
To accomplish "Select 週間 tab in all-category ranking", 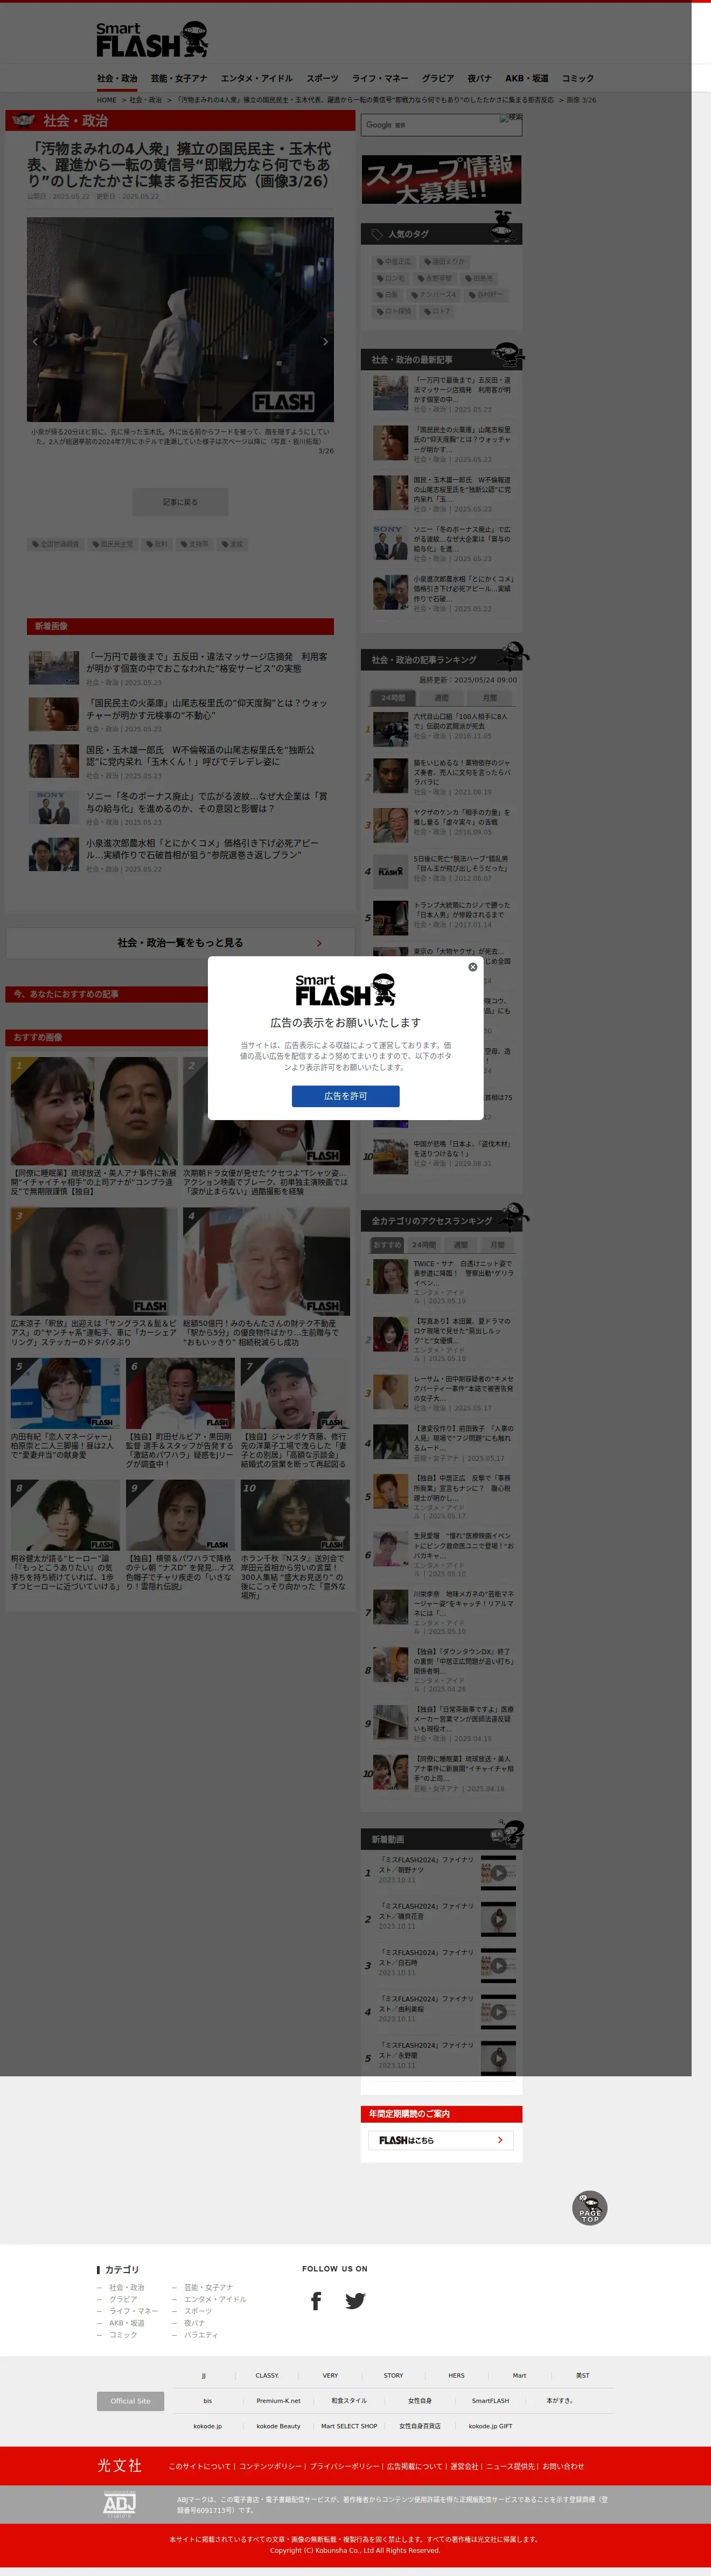I will (x=461, y=1245).
